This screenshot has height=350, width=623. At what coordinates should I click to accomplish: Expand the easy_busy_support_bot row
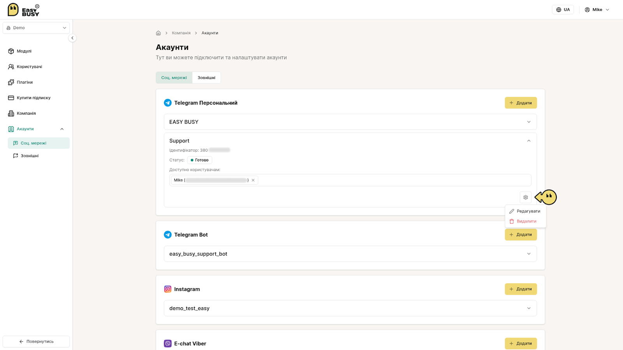coord(350,254)
